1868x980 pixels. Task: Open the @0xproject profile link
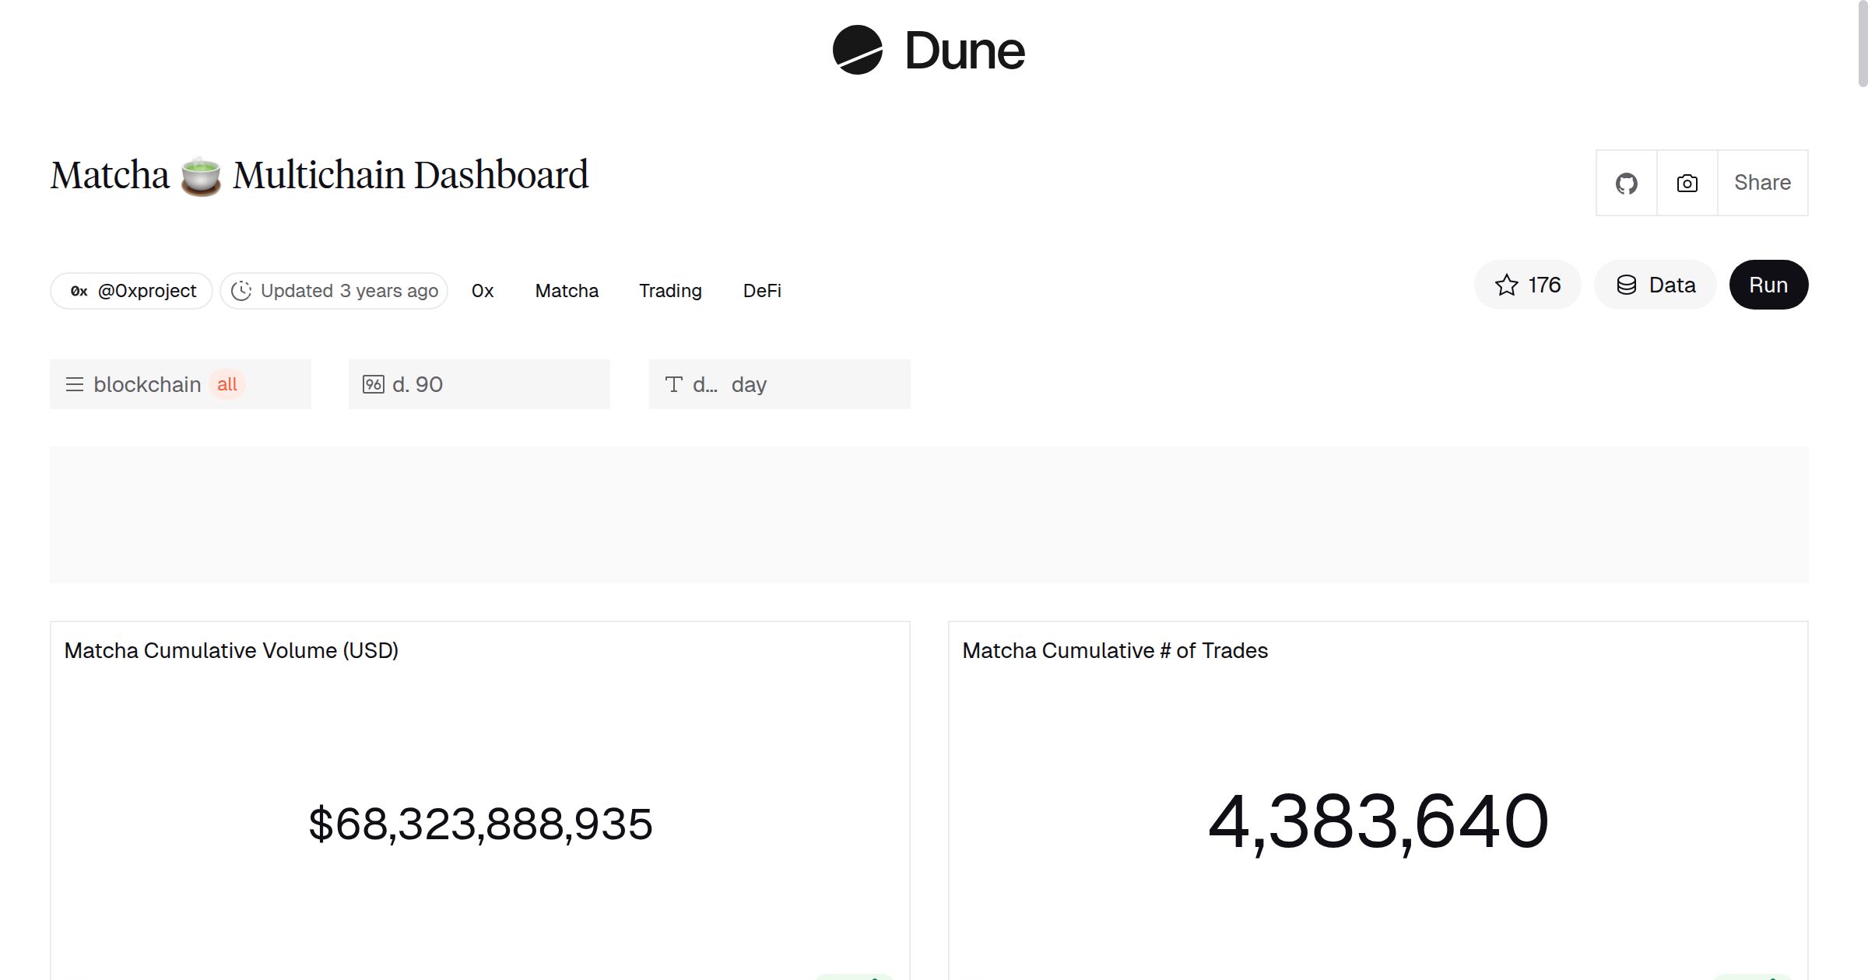(146, 290)
